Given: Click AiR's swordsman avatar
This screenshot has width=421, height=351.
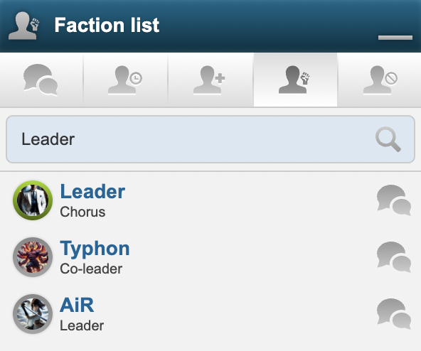Looking at the screenshot, I should pos(33,314).
